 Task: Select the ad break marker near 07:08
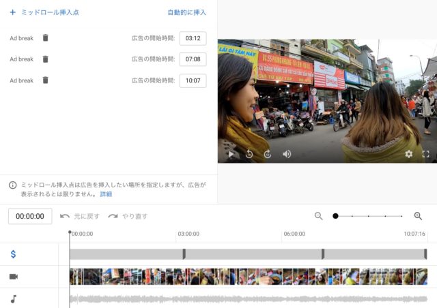point(323,254)
